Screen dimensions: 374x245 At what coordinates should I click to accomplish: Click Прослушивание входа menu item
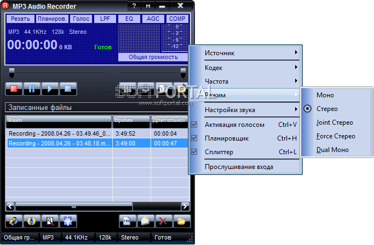click(245, 167)
